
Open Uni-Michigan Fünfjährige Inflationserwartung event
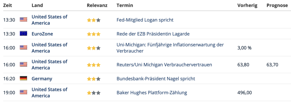[170, 48]
